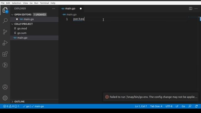The image size is (201, 113).
Task: Open notifications bell in status bar
Action: (x=196, y=106)
